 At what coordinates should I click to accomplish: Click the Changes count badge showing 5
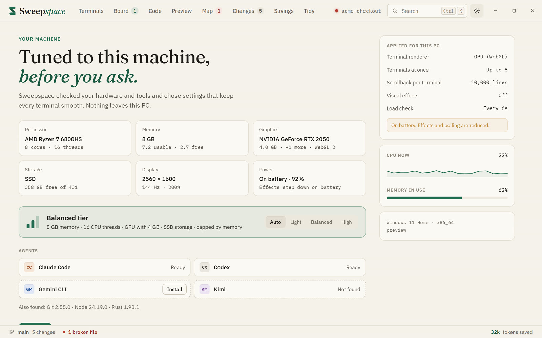click(x=260, y=11)
